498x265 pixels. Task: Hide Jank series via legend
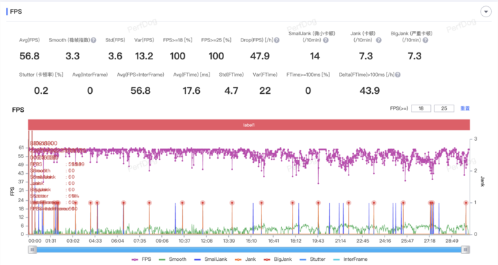245,259
